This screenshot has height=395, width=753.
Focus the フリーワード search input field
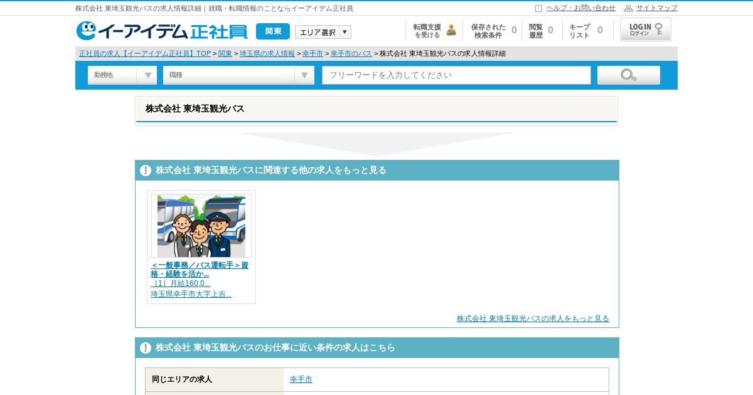tap(457, 75)
